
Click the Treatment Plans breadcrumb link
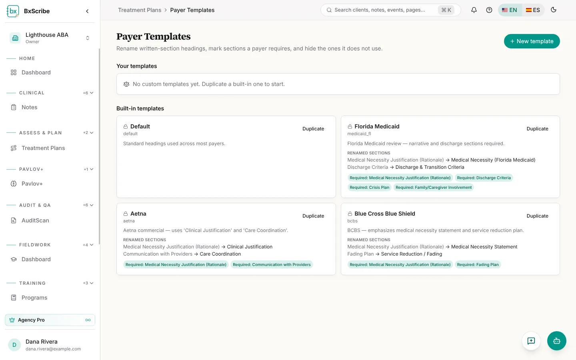pos(140,10)
